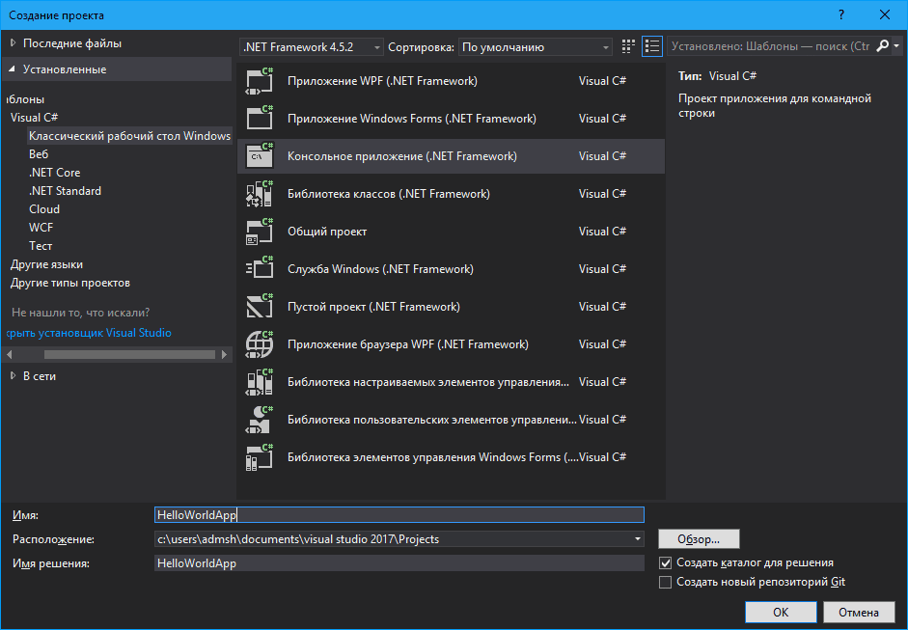This screenshot has height=630, width=908.
Task: Pick the WPF custom control library icon
Action: click(x=259, y=382)
